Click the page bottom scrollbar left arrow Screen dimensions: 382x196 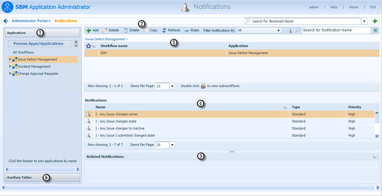[3, 187]
